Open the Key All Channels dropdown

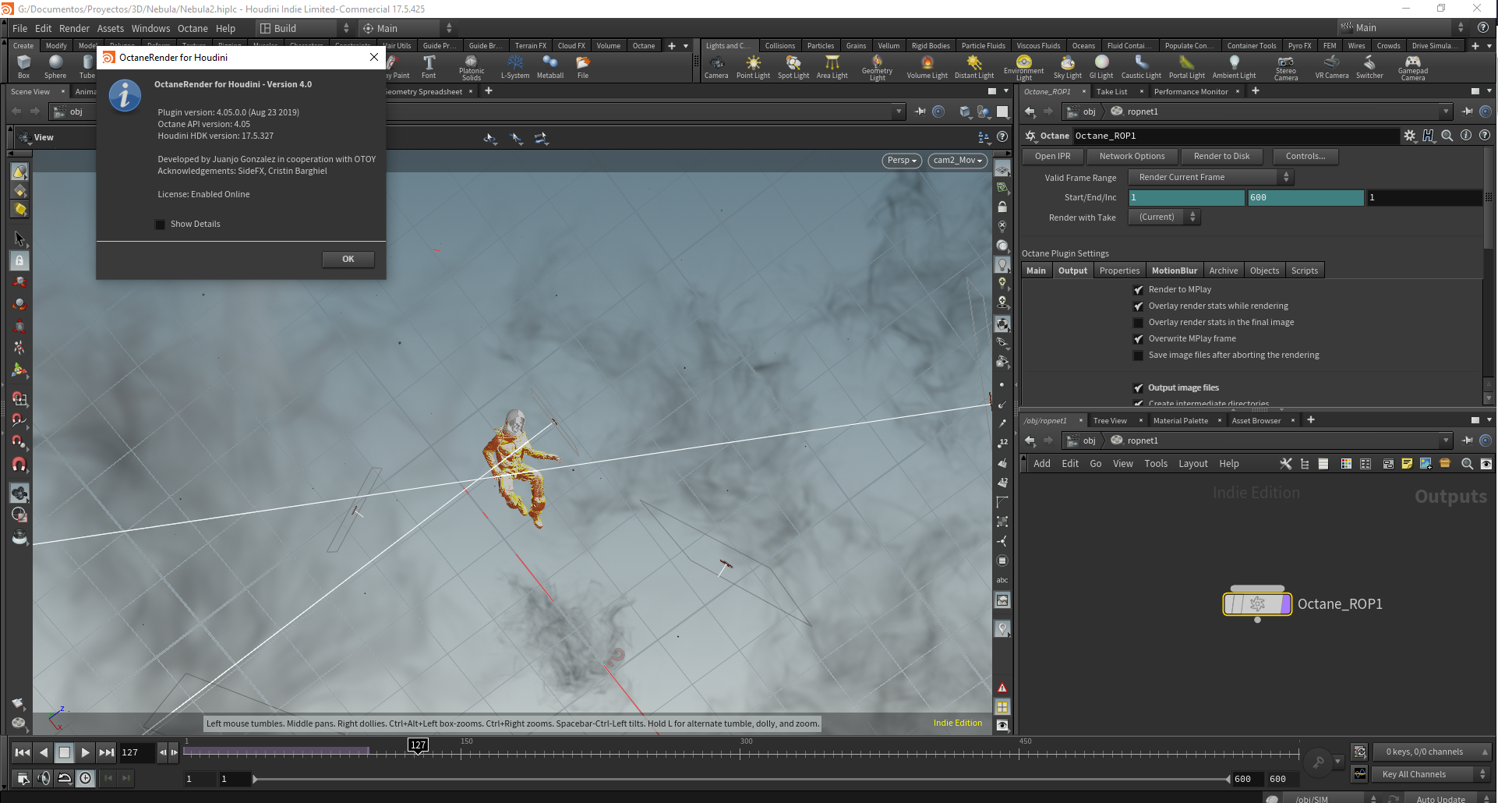tap(1432, 774)
